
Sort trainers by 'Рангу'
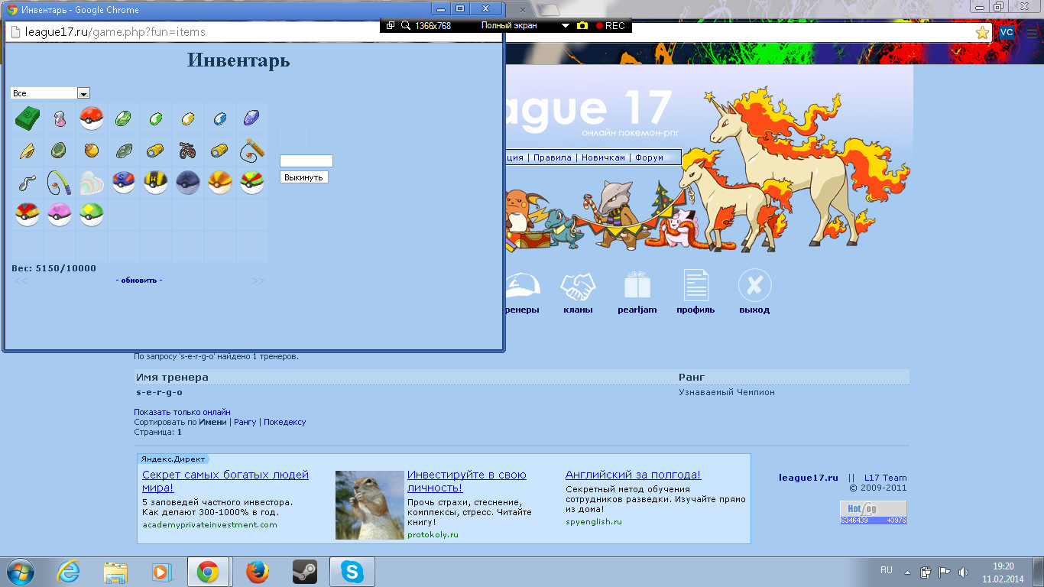pos(245,422)
